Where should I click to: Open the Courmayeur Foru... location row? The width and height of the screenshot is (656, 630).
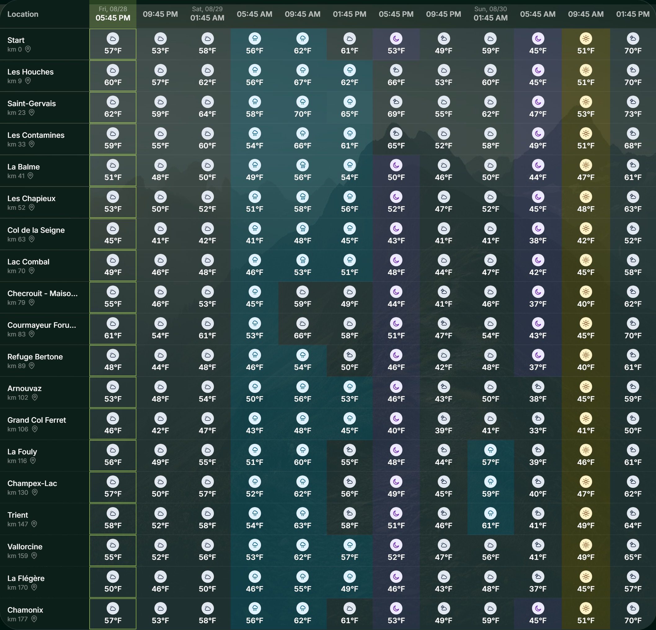pos(45,329)
